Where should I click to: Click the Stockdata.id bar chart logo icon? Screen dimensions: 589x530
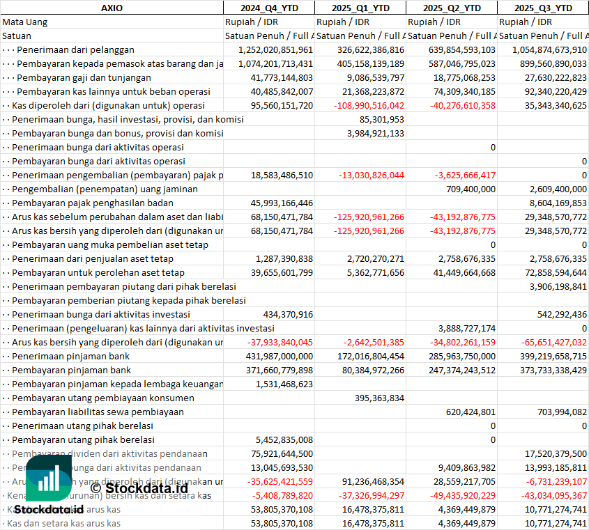coord(49,478)
